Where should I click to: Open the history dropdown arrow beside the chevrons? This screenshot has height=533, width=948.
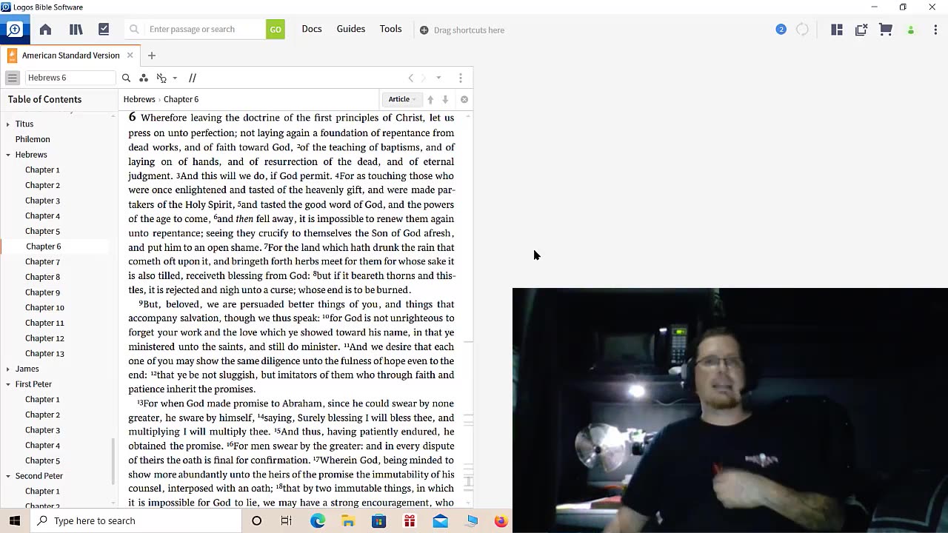(x=438, y=78)
